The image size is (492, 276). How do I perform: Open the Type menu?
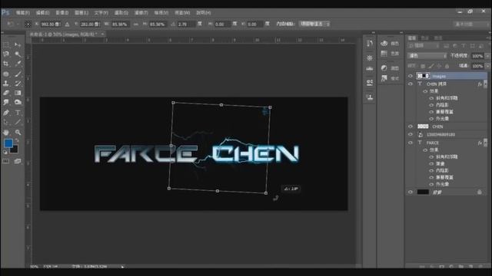pyautogui.click(x=101, y=13)
